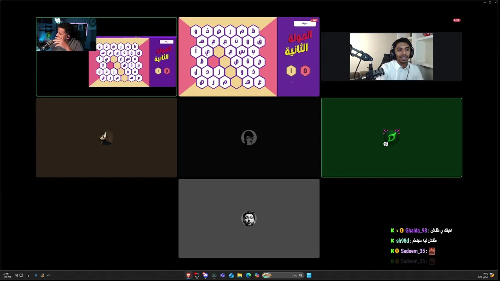Select the white-shirt participant webcam tile
The width and height of the screenshot is (500, 281).
point(391,57)
